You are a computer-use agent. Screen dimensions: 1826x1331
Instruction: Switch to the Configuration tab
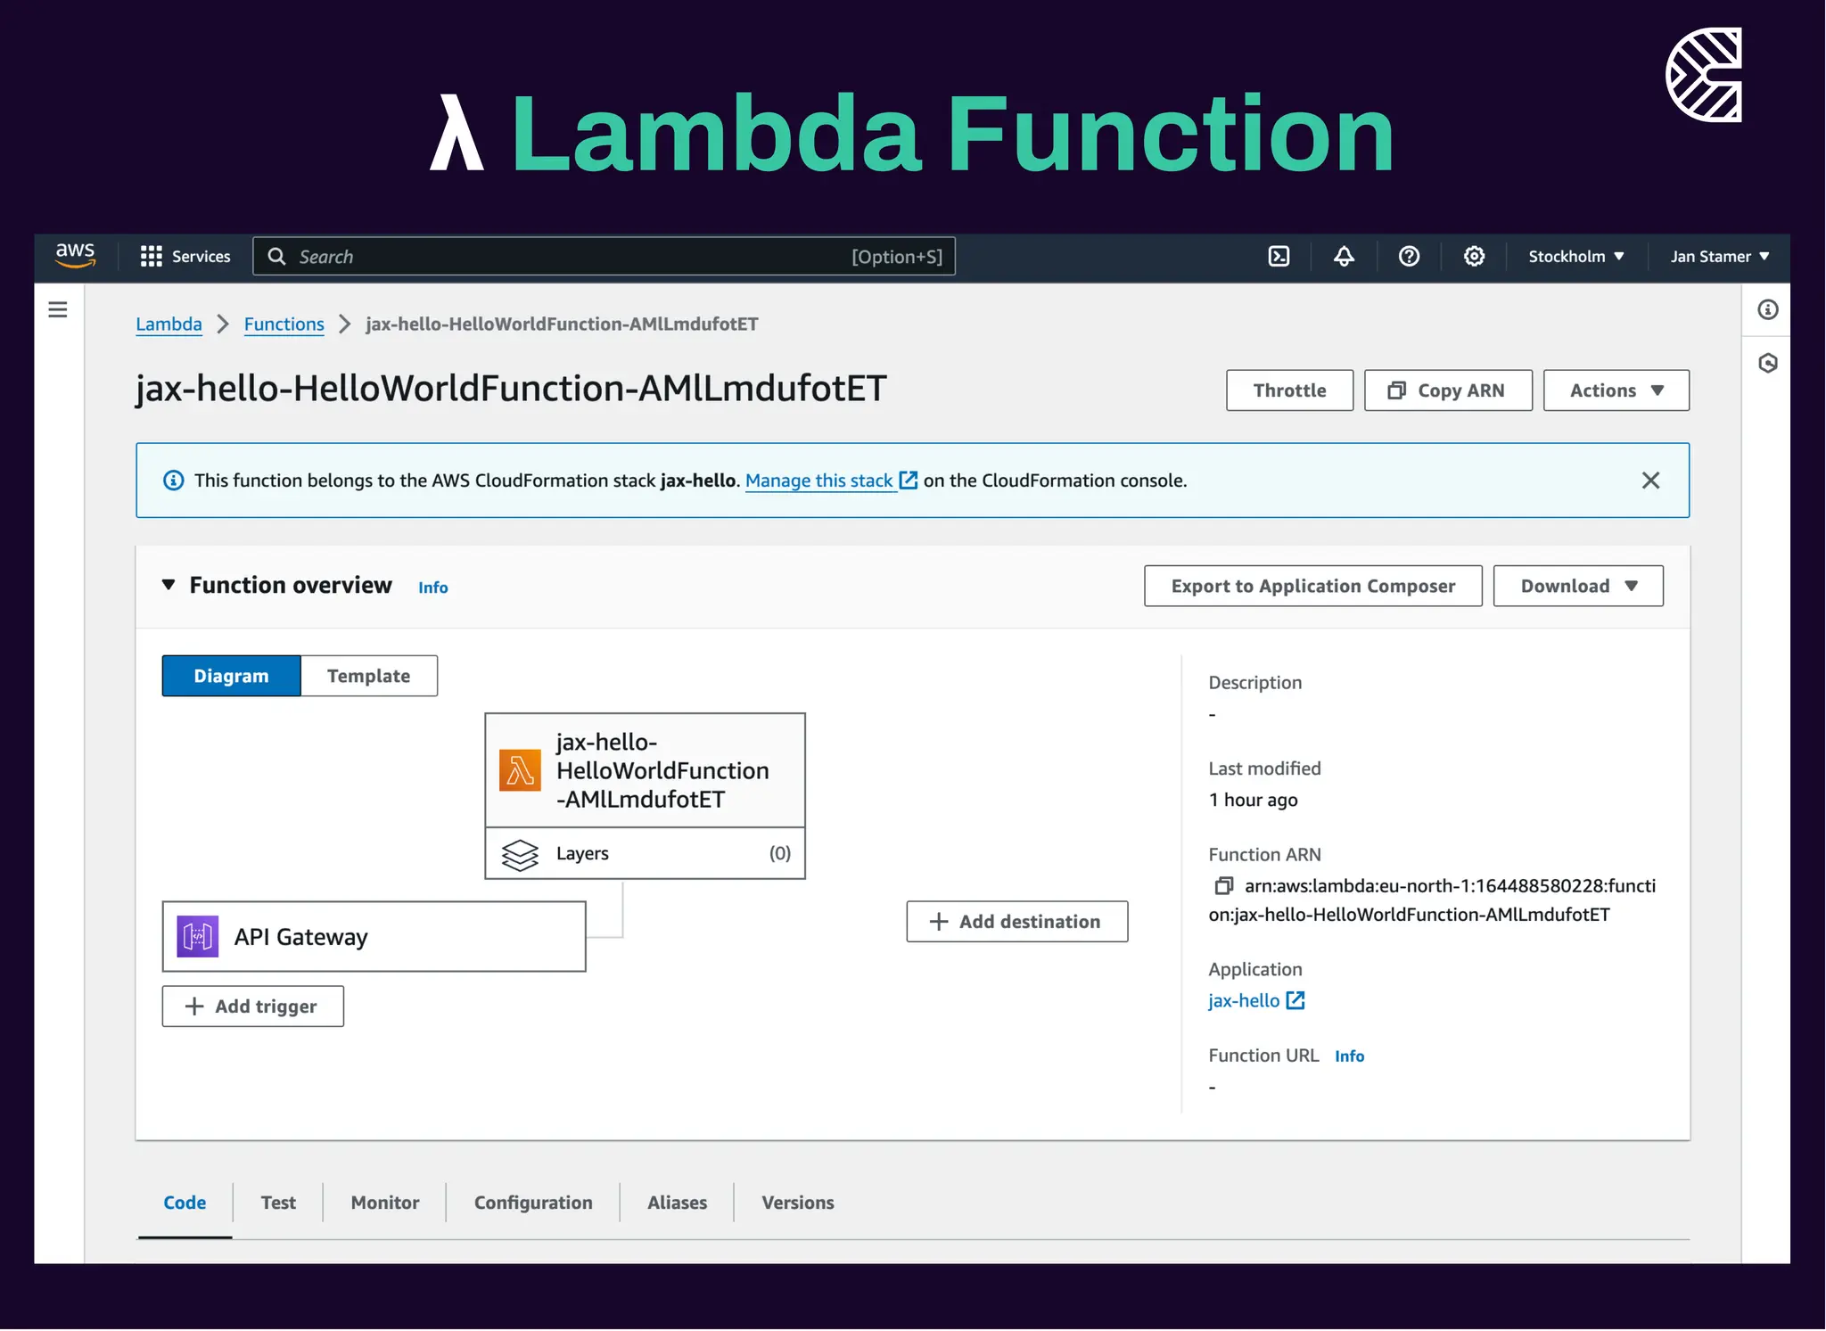533,1203
